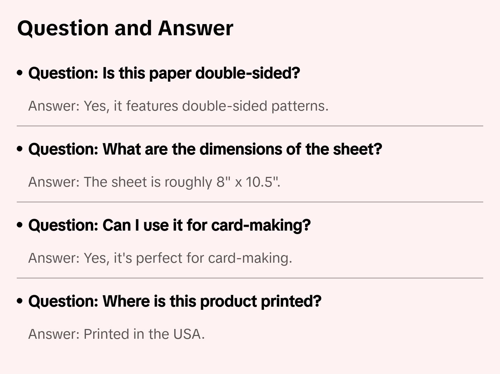Click the "Question and Answer" heading
Screen dimensions: 500x374
tap(125, 28)
